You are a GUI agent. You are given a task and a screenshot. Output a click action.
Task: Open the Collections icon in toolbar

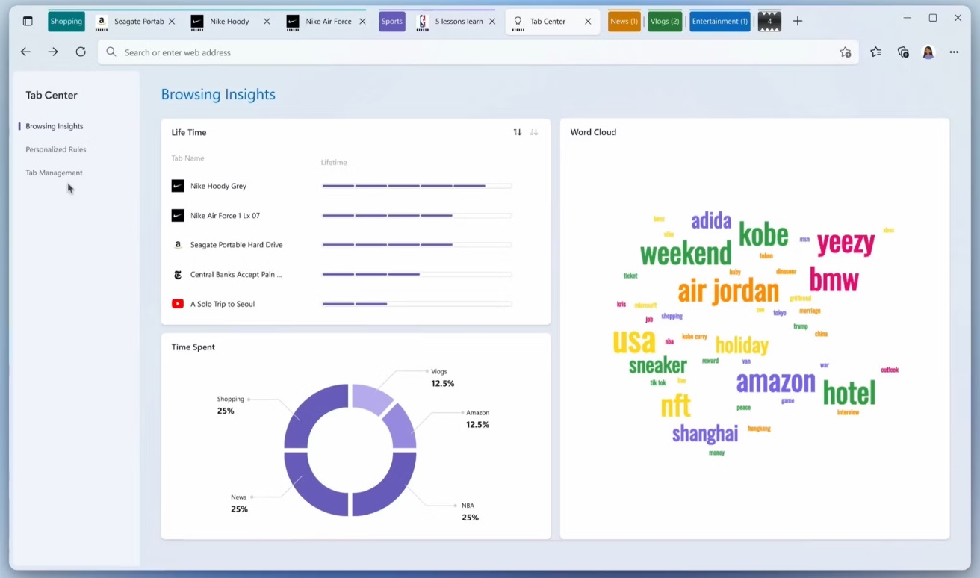click(903, 52)
